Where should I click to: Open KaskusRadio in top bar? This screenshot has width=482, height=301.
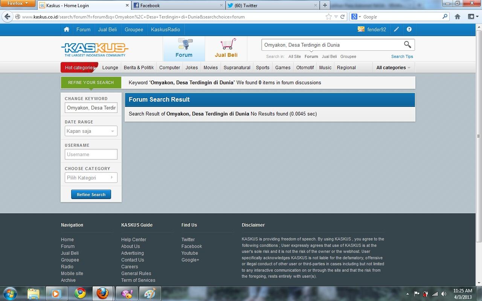tap(165, 29)
